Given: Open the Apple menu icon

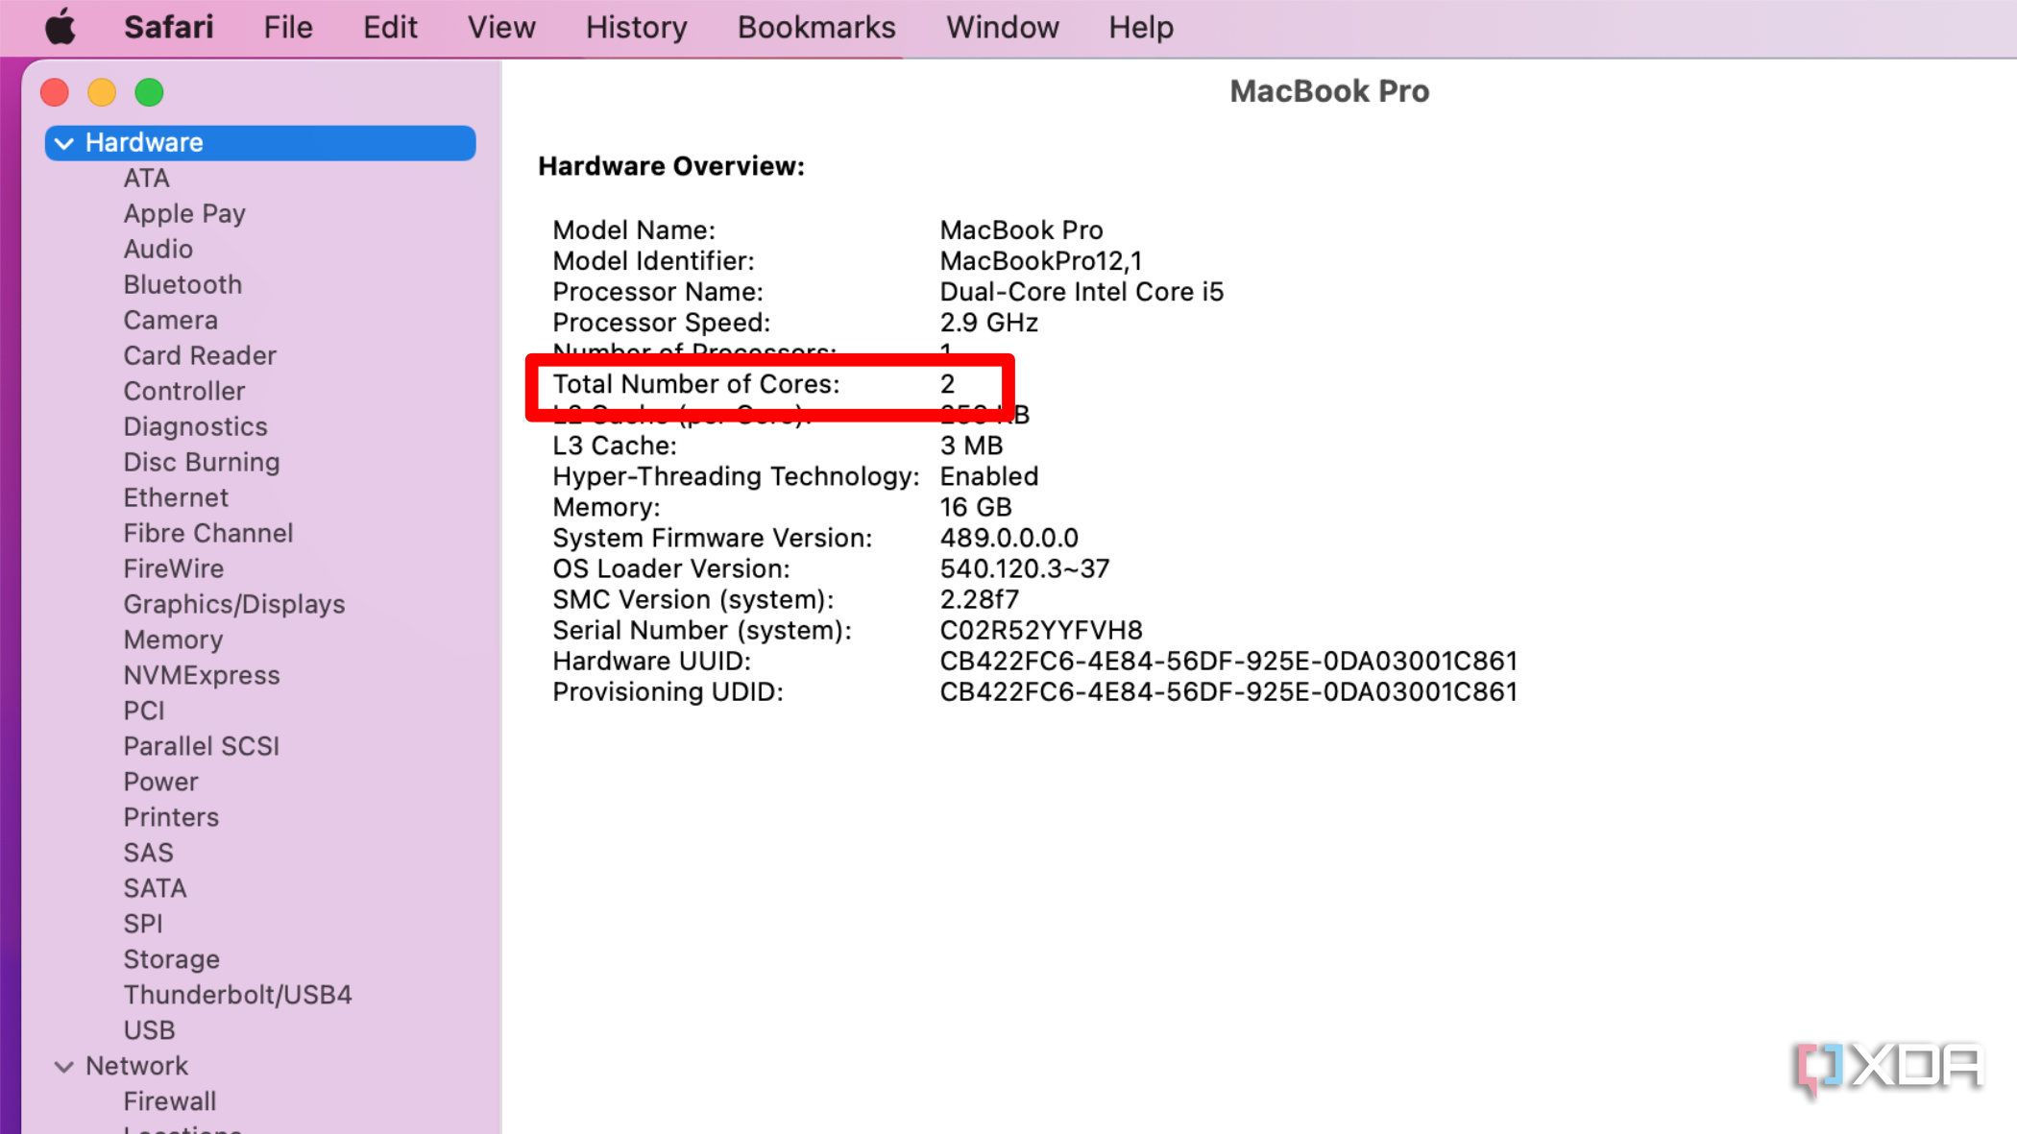Looking at the screenshot, I should click(x=60, y=27).
